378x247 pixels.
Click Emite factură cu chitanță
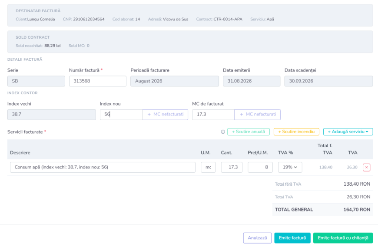(343, 238)
